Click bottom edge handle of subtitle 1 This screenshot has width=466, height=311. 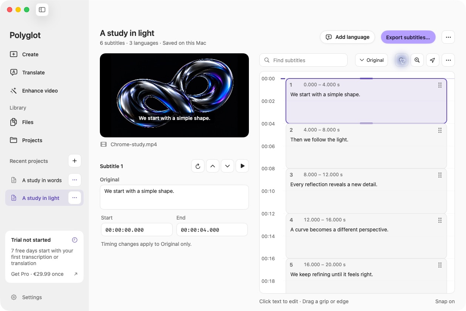click(x=366, y=123)
